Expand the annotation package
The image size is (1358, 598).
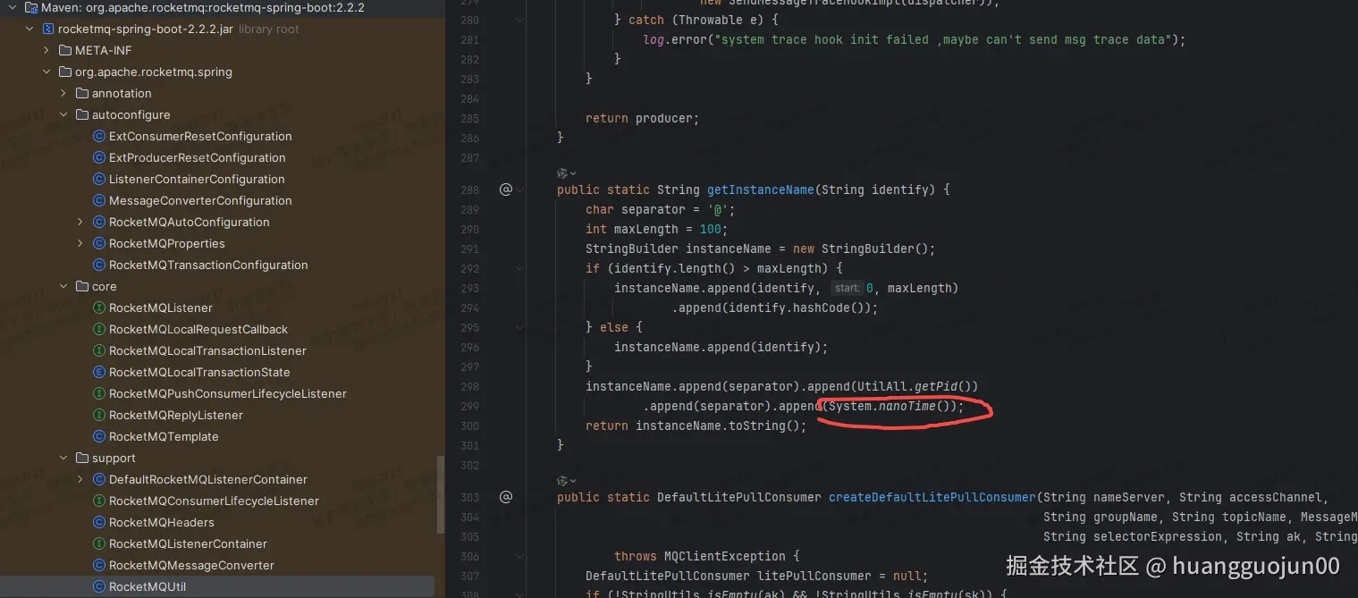[x=63, y=93]
